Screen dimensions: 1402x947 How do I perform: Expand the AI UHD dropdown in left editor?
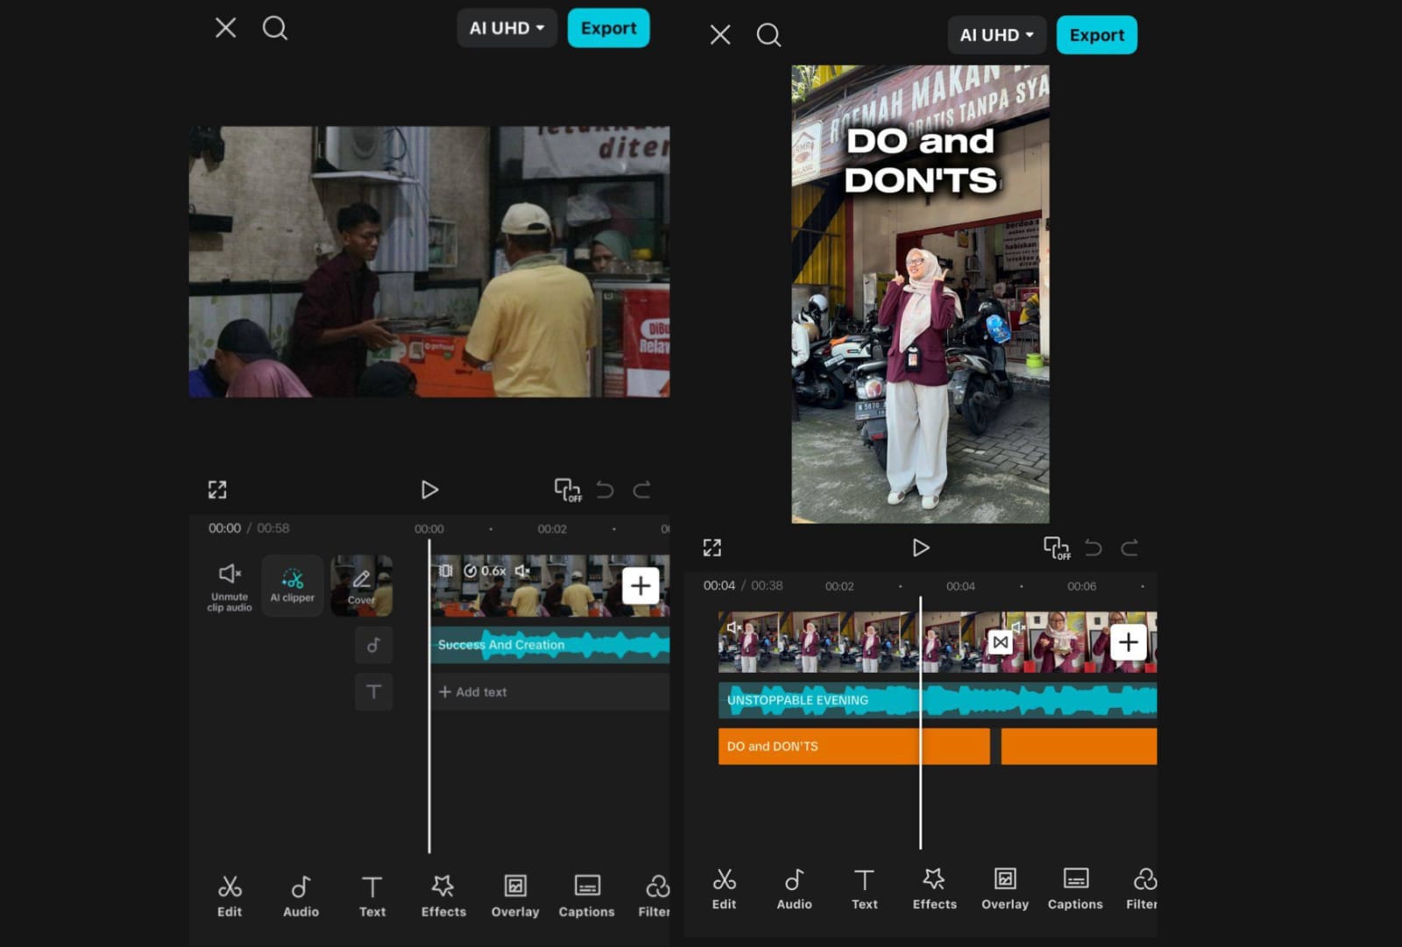point(506,28)
